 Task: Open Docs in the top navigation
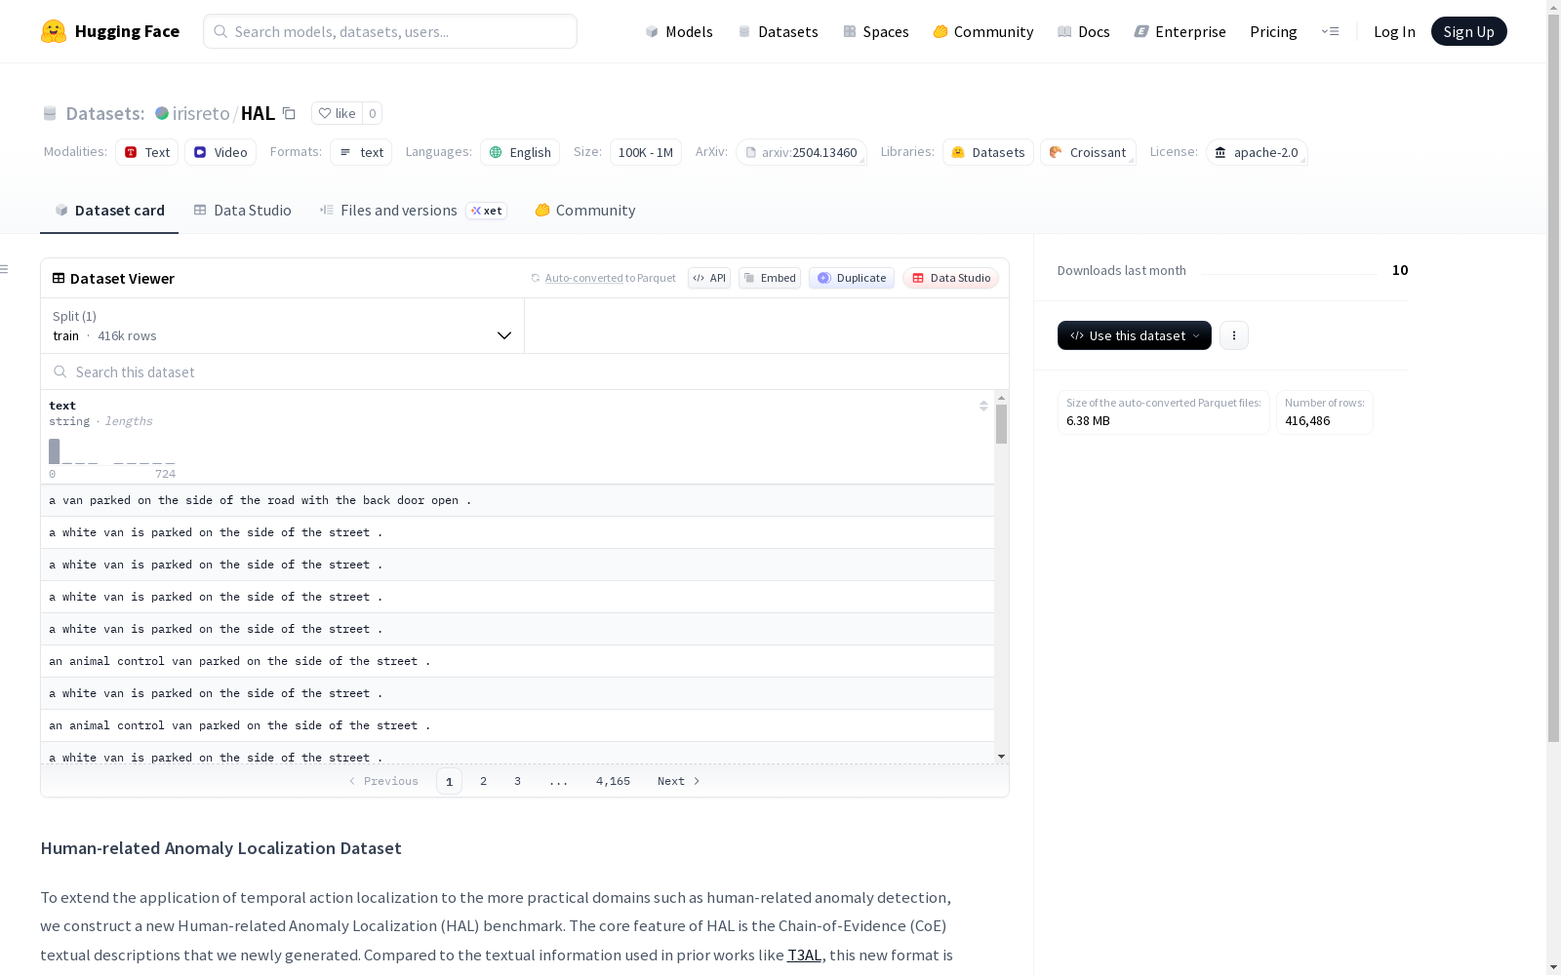(x=1084, y=31)
